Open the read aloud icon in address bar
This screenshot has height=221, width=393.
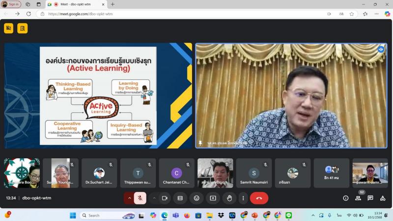341,14
